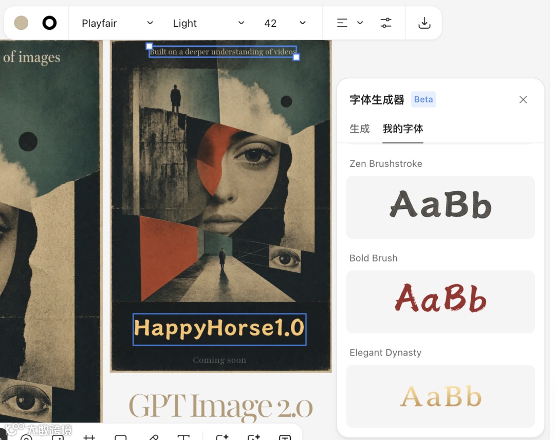Open the text adjustment sliders settings
This screenshot has width=555, height=440.
(x=386, y=23)
